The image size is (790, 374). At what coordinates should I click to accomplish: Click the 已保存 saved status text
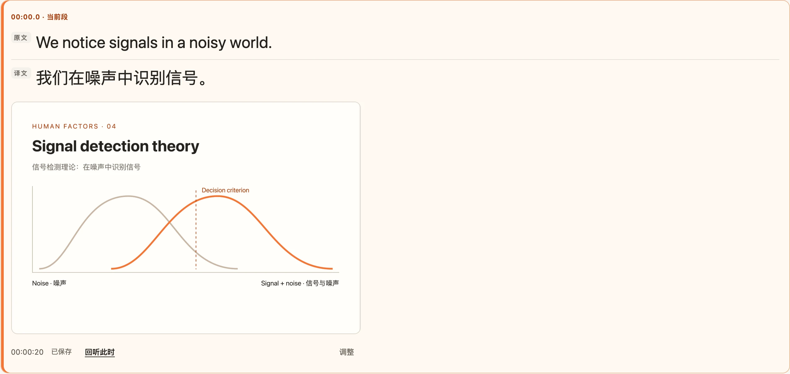click(x=61, y=352)
